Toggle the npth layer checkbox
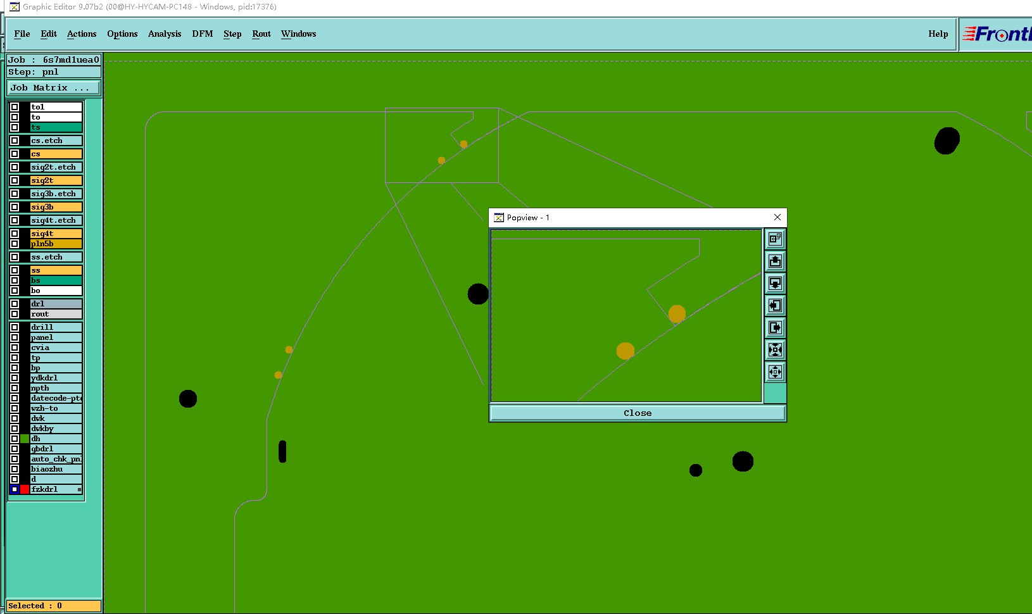The width and height of the screenshot is (1032, 614). tap(15, 388)
